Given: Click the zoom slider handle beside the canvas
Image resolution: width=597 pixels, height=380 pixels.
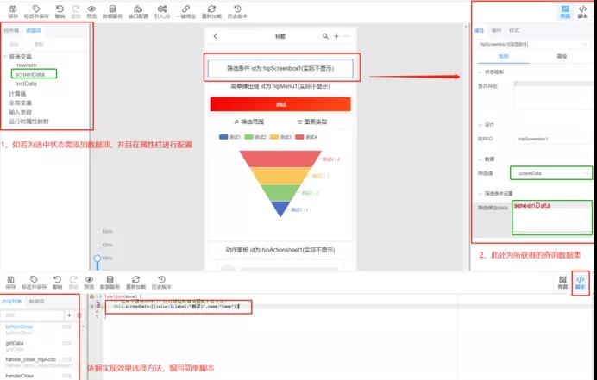Looking at the screenshot, I should click(96, 257).
